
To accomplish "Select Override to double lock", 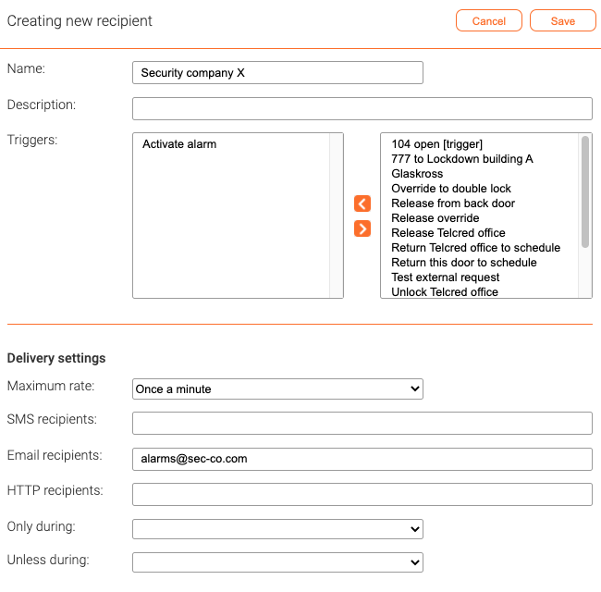I will tap(451, 189).
